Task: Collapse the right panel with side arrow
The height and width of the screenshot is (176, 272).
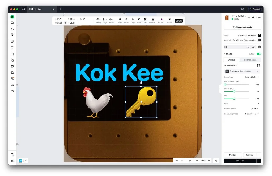Action: pos(220,89)
